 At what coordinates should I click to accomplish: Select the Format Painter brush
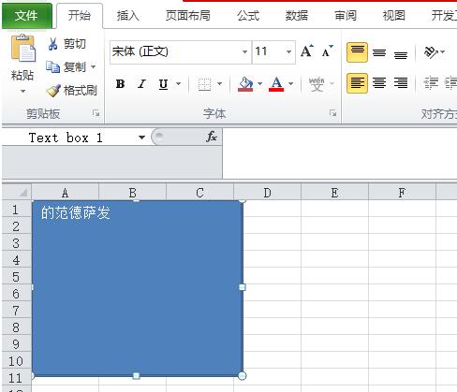point(53,91)
